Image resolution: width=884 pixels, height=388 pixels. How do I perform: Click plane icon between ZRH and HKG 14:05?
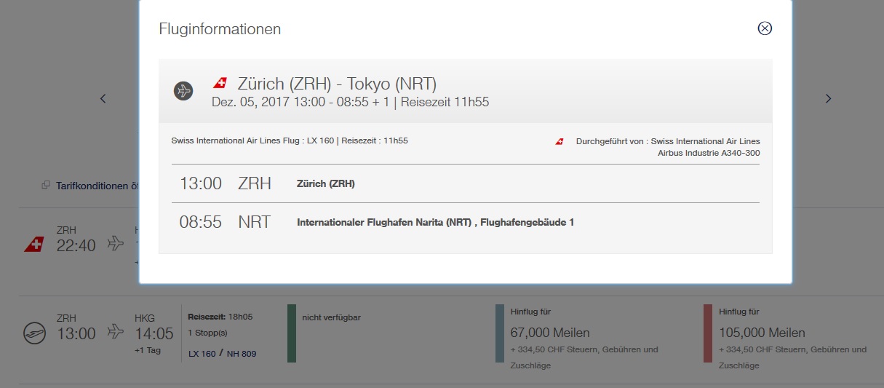pyautogui.click(x=116, y=333)
